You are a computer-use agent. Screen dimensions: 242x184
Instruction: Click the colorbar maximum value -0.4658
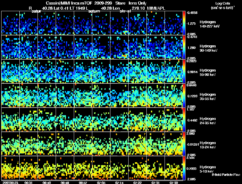tap(192, 13)
